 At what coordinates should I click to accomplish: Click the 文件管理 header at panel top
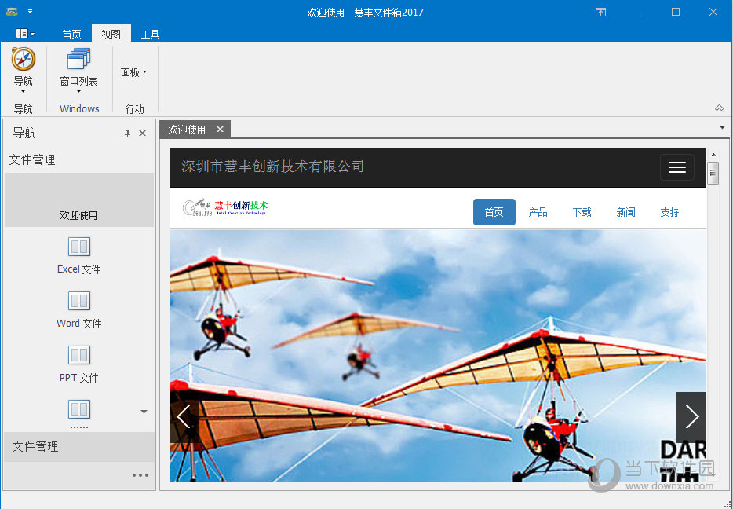click(x=32, y=160)
